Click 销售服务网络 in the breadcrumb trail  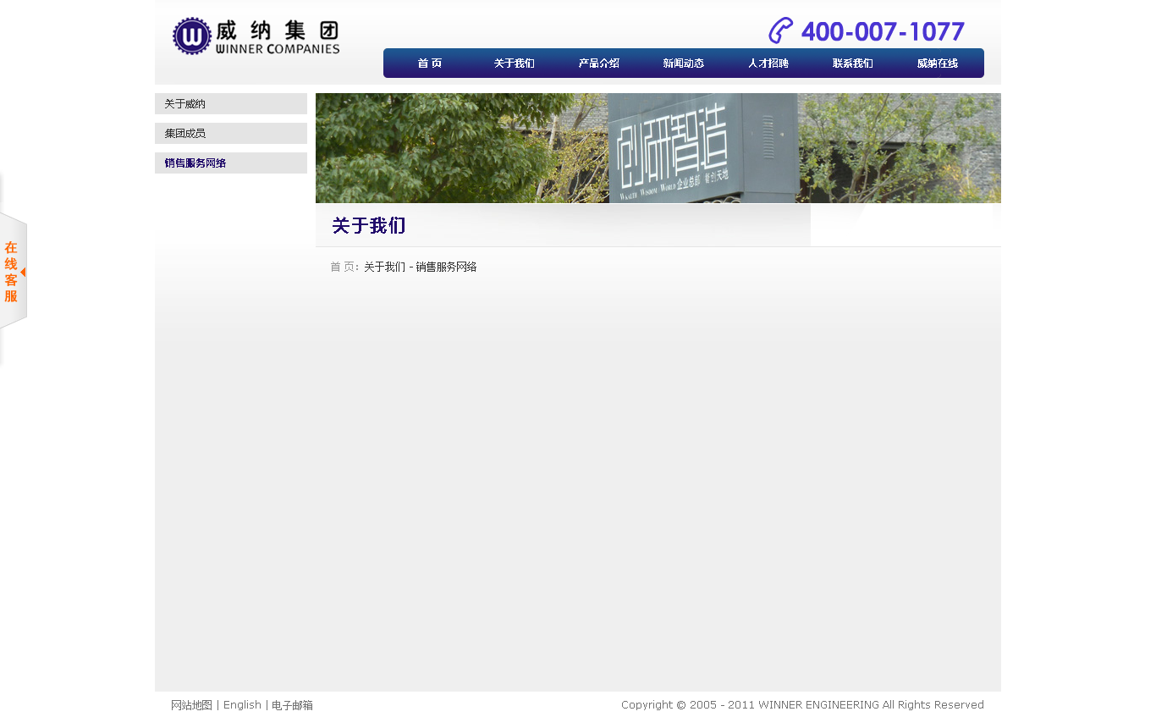447,267
